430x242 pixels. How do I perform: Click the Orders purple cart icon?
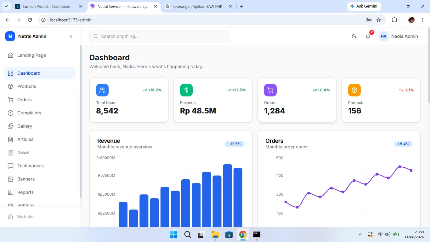coord(270,90)
